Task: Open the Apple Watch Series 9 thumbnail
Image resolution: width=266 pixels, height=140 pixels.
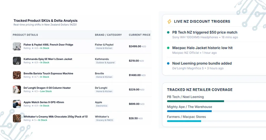Action: point(17,104)
